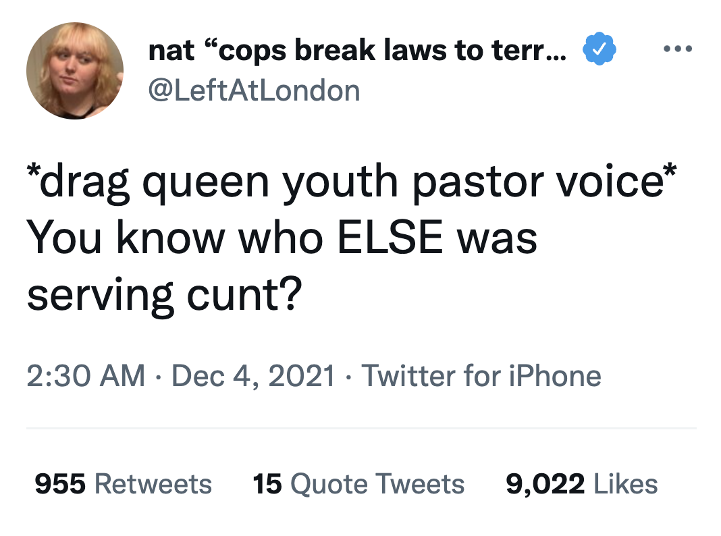This screenshot has height=536, width=721.
Task: Click the "Quote Tweets" label text
Action: click(x=377, y=485)
